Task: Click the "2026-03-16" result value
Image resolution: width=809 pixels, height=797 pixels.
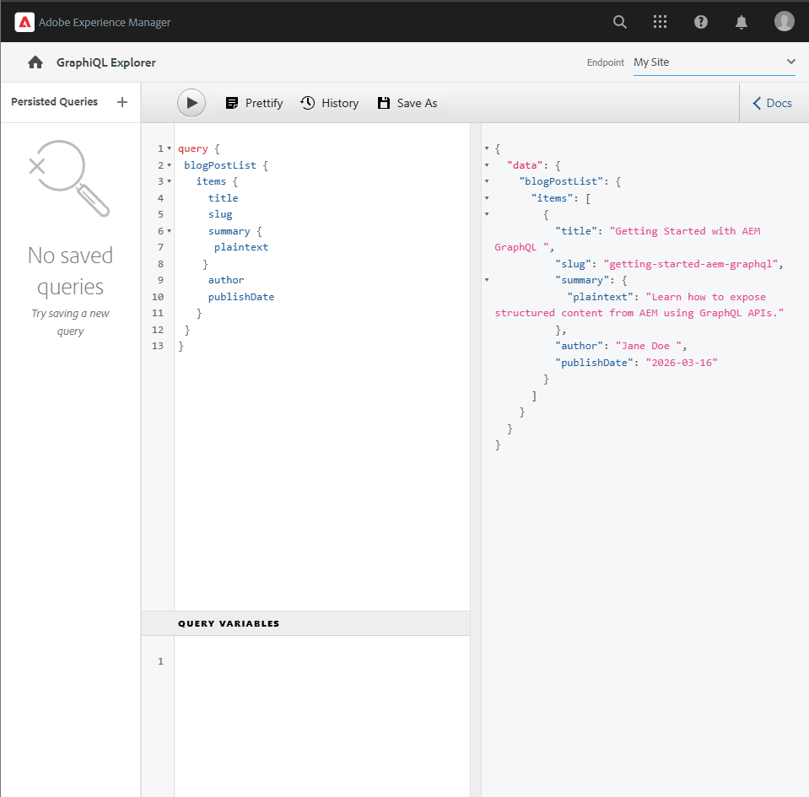Action: (x=682, y=363)
